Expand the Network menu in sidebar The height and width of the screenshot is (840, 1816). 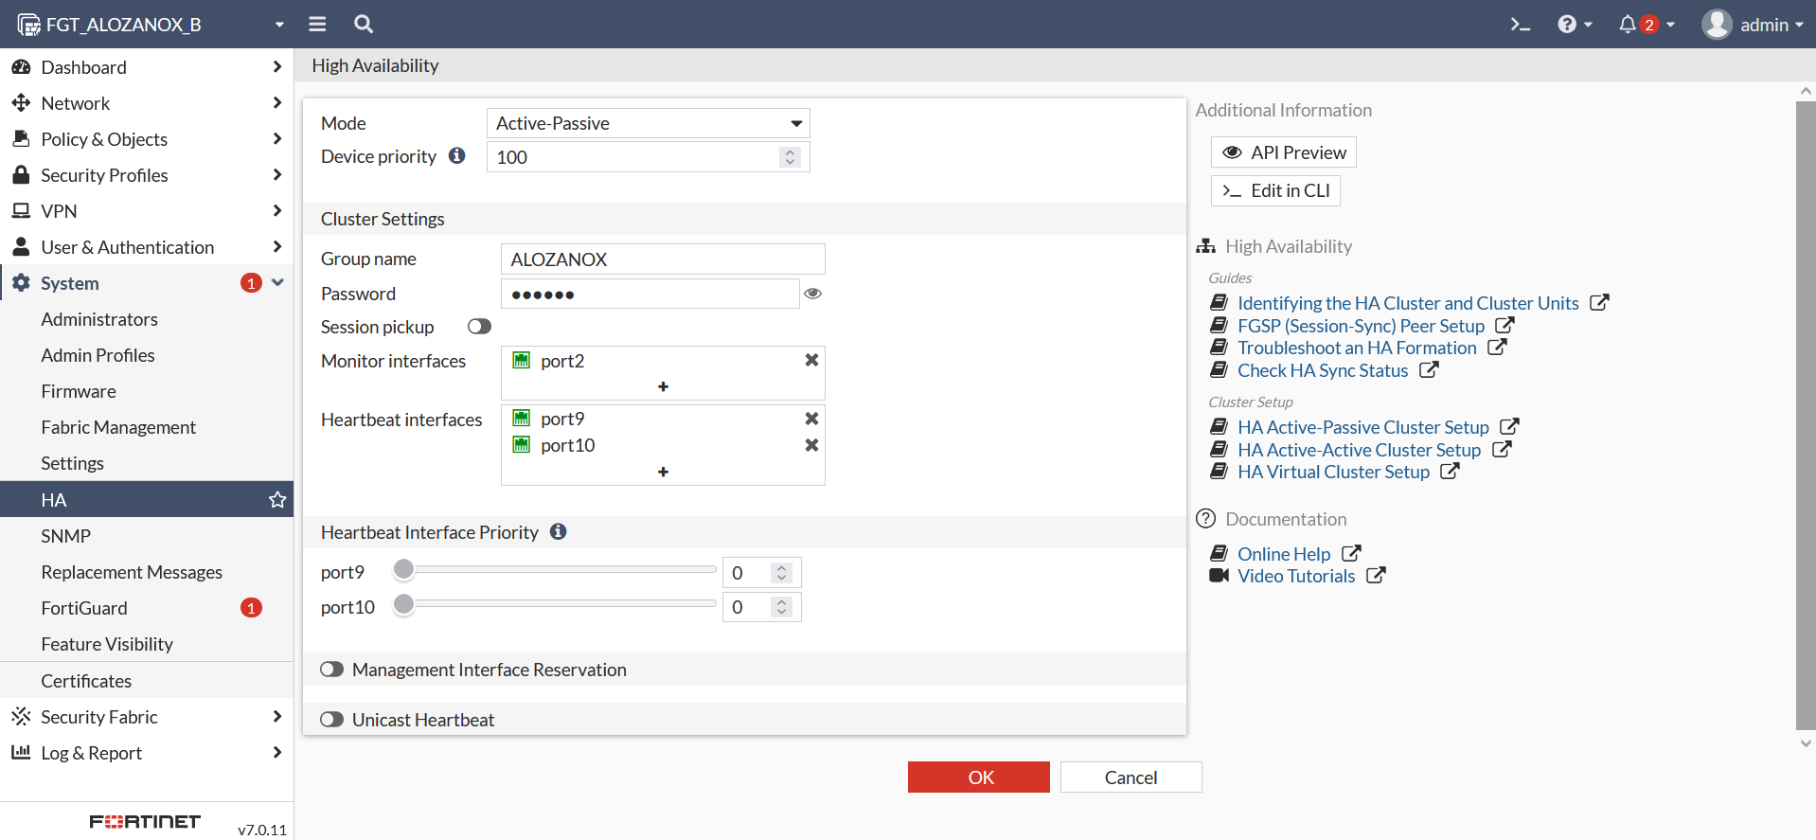(76, 103)
